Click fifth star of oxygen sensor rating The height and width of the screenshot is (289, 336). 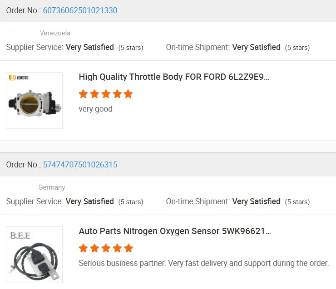click(x=128, y=248)
